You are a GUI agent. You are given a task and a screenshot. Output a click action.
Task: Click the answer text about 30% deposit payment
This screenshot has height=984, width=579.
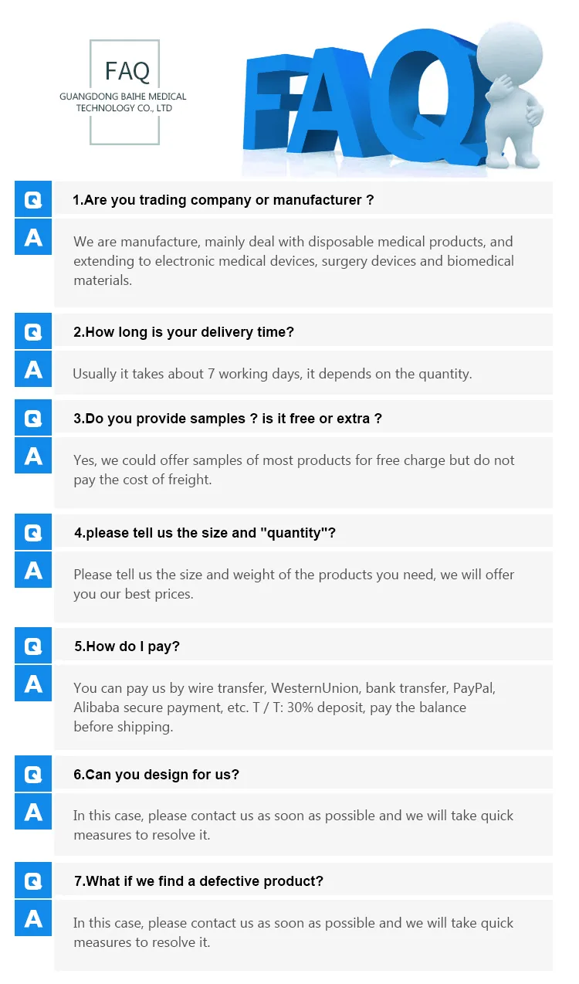point(284,707)
